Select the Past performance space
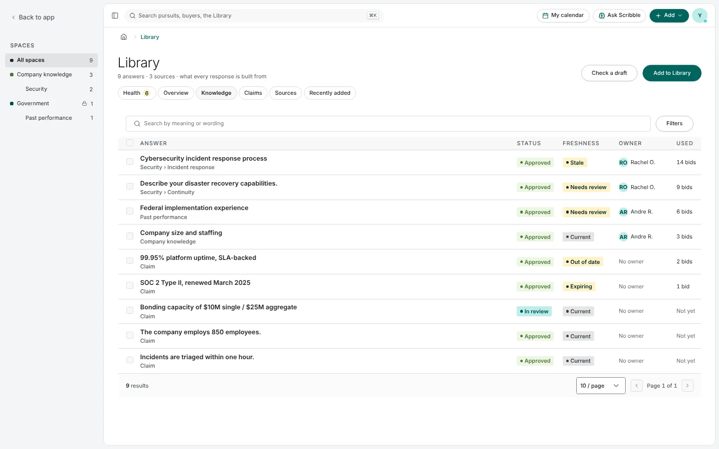The height and width of the screenshot is (449, 719). tap(51, 118)
